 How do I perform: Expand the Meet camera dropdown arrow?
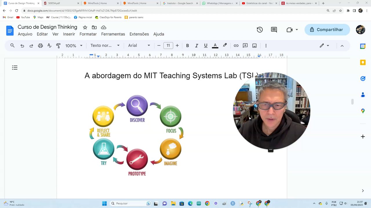pos(297,30)
